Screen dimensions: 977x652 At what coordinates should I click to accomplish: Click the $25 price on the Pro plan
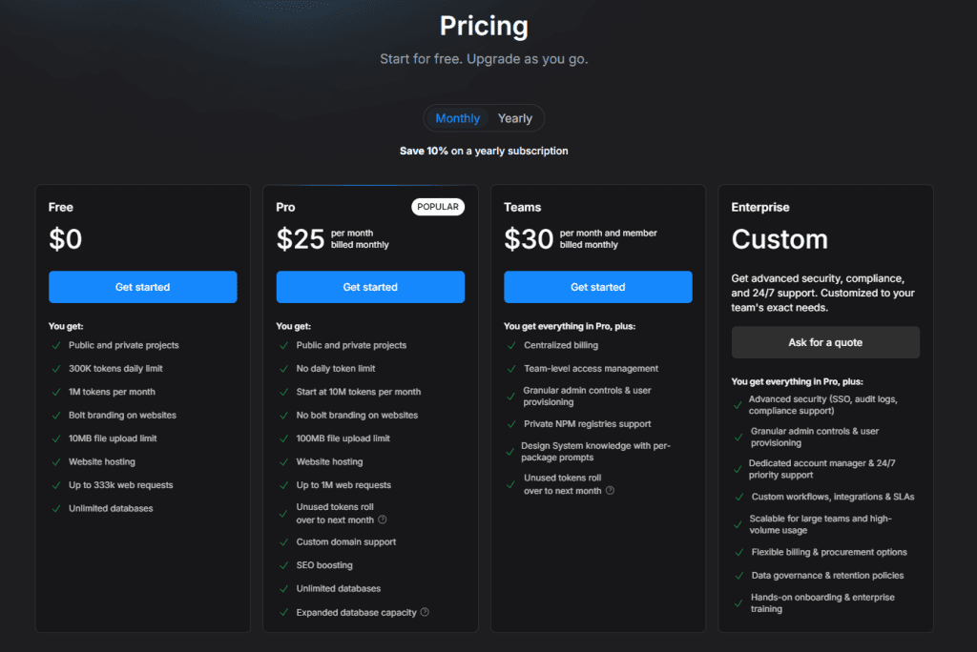[301, 238]
